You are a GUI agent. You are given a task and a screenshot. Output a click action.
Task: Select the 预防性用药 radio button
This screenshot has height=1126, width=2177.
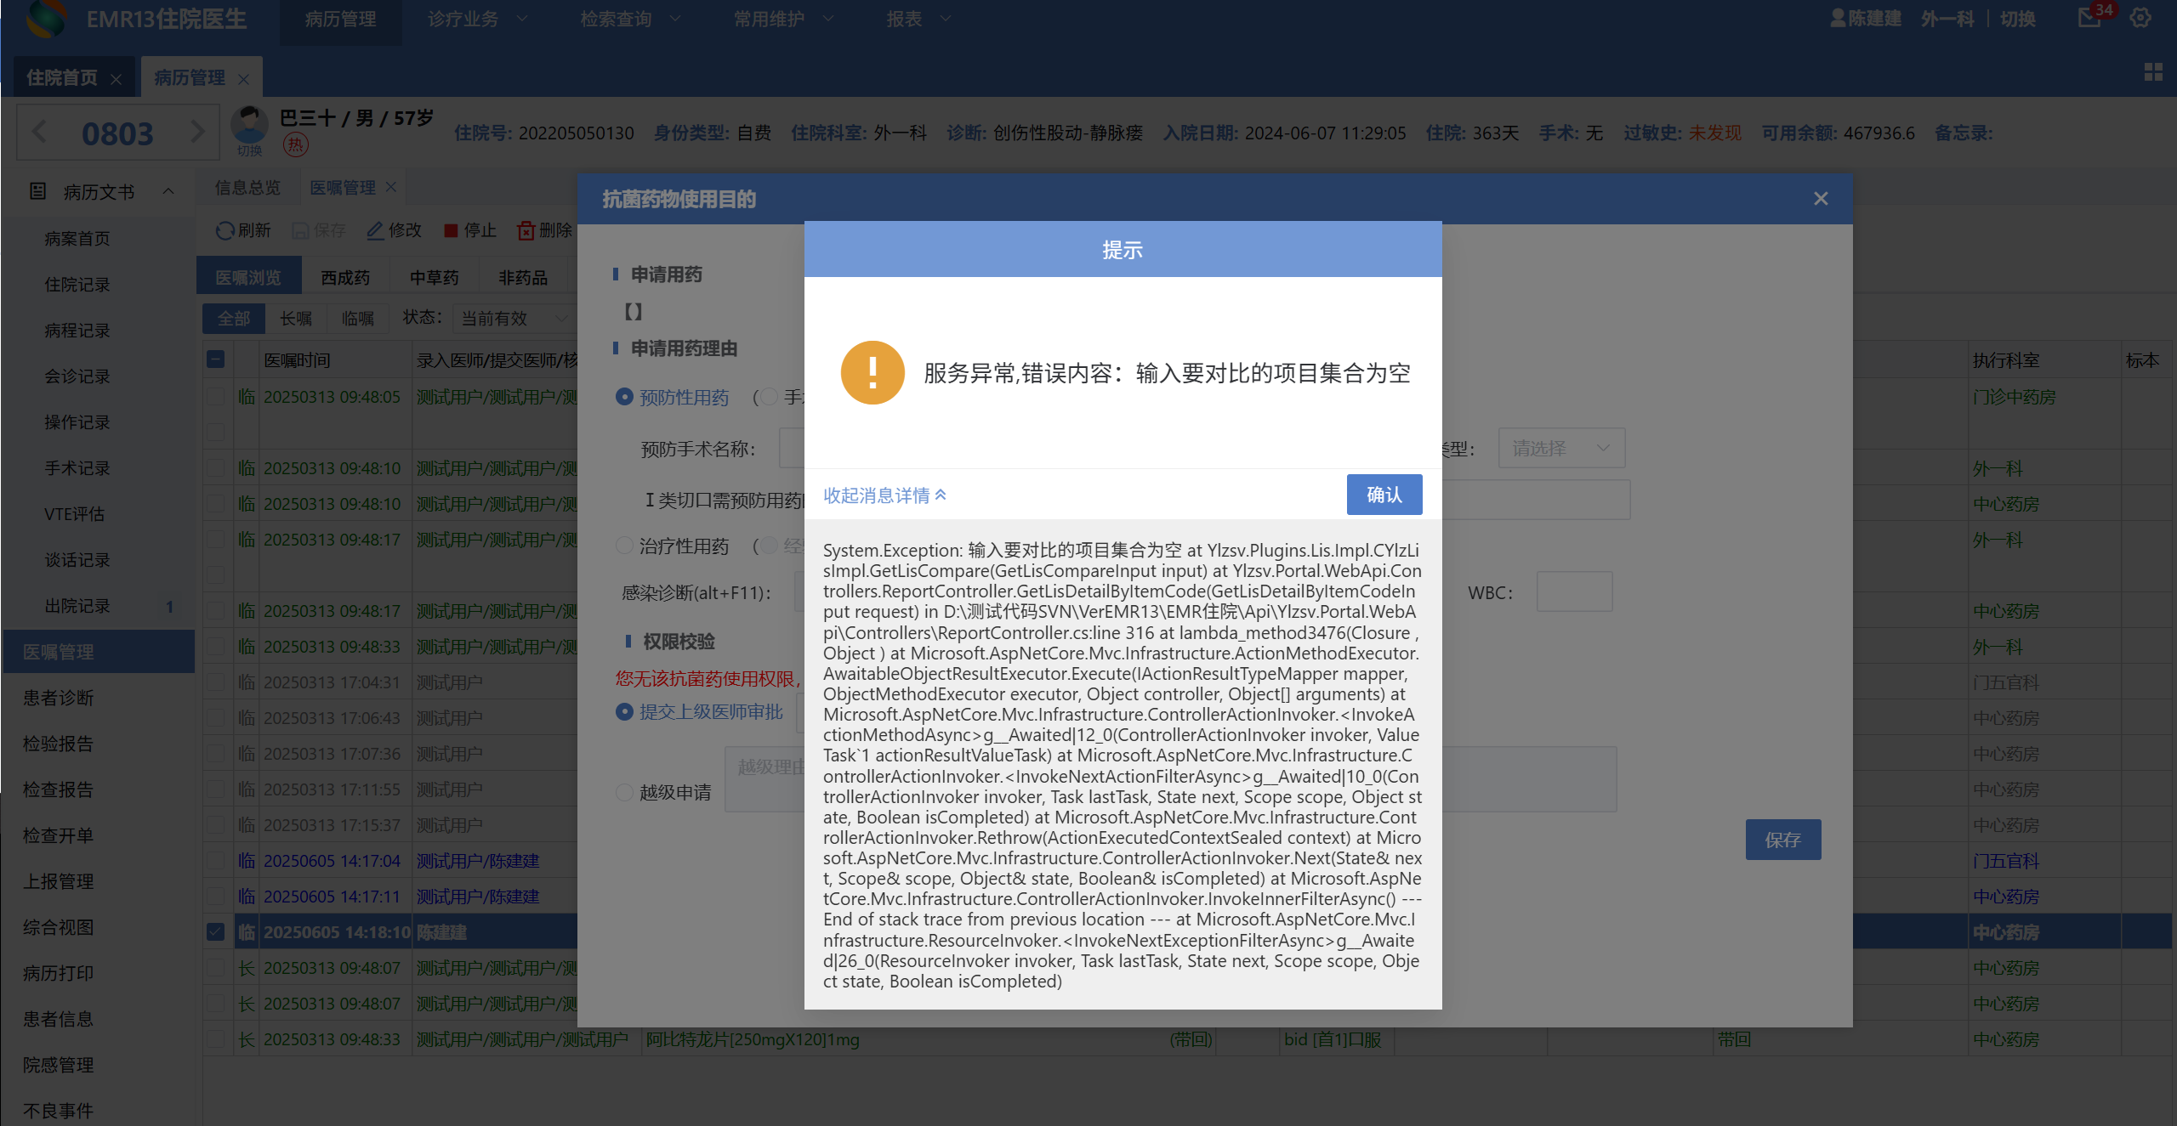coord(624,397)
